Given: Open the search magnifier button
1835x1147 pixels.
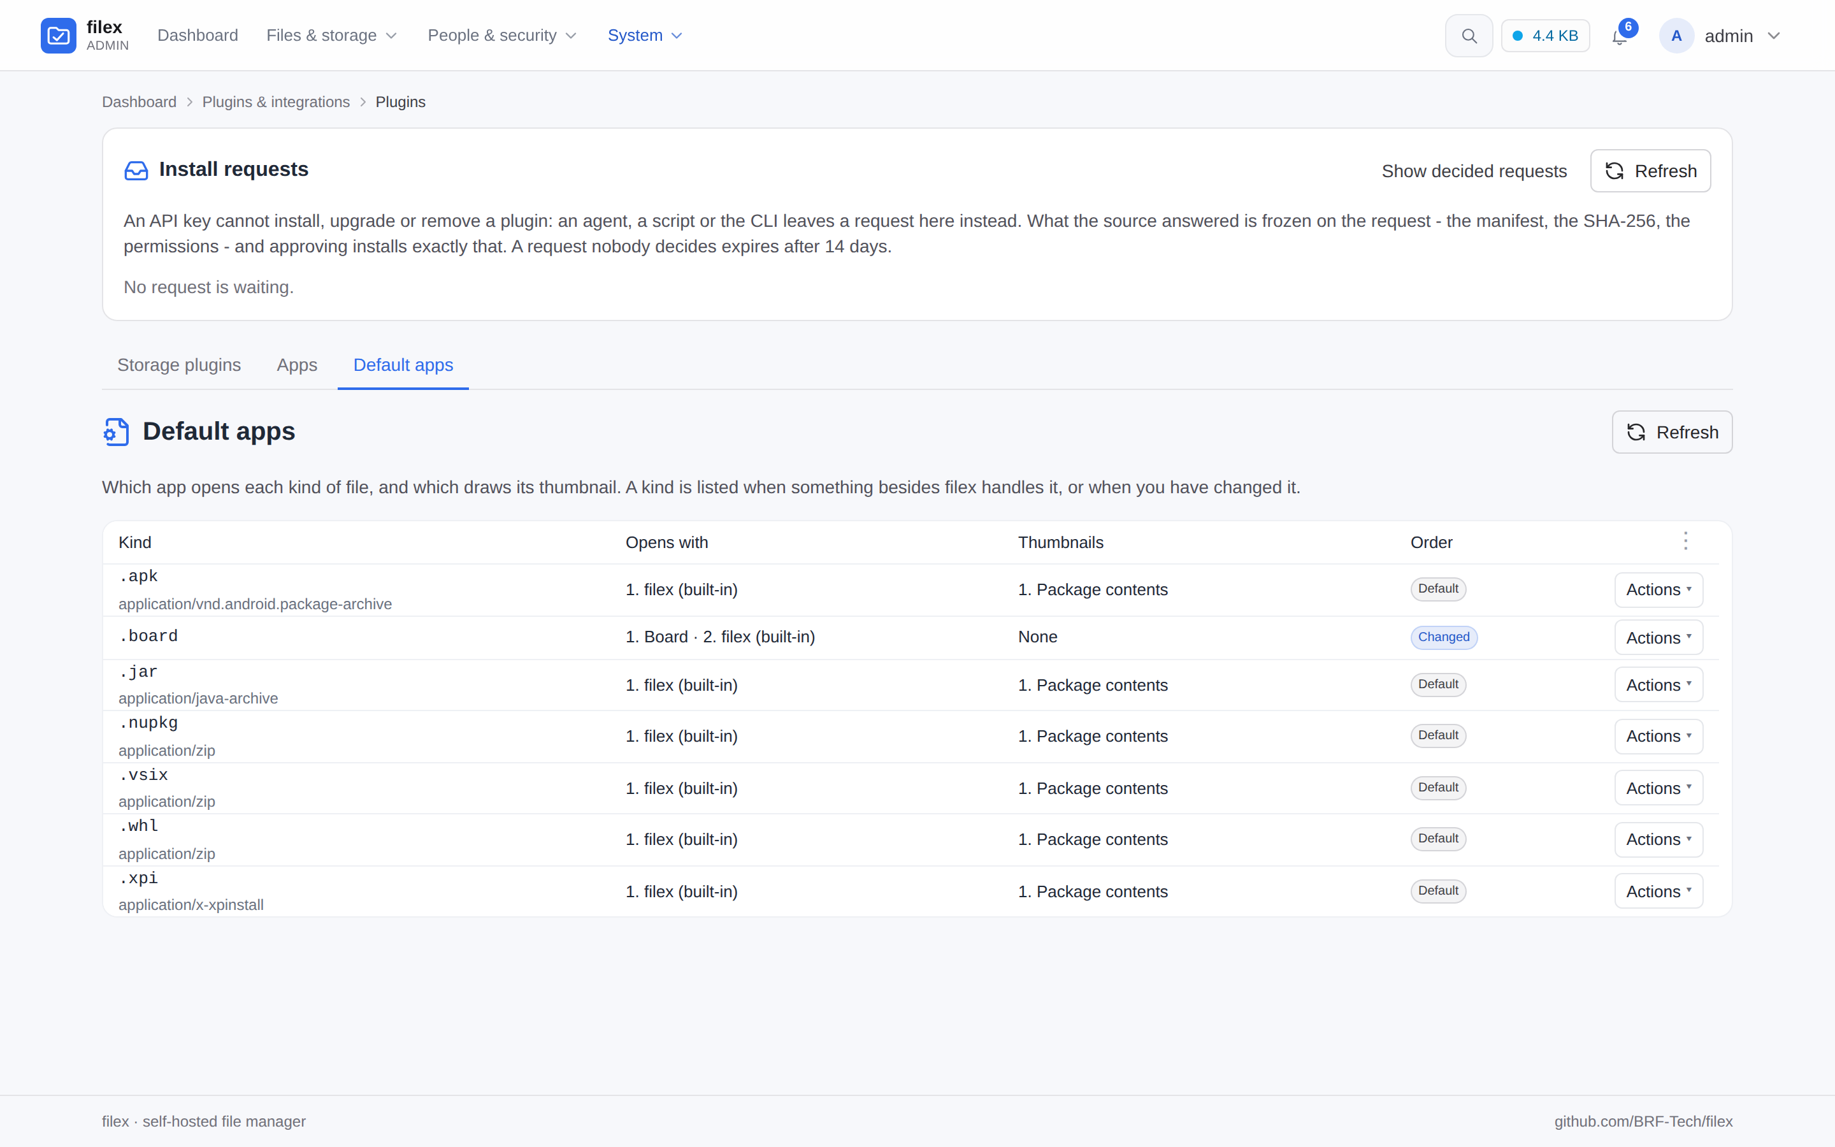Looking at the screenshot, I should [1469, 36].
